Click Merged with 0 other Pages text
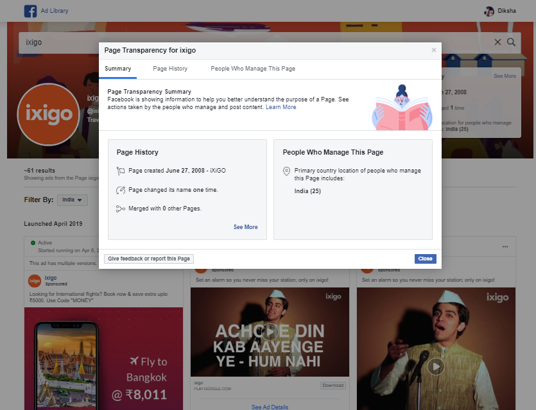536x410 pixels. (165, 209)
